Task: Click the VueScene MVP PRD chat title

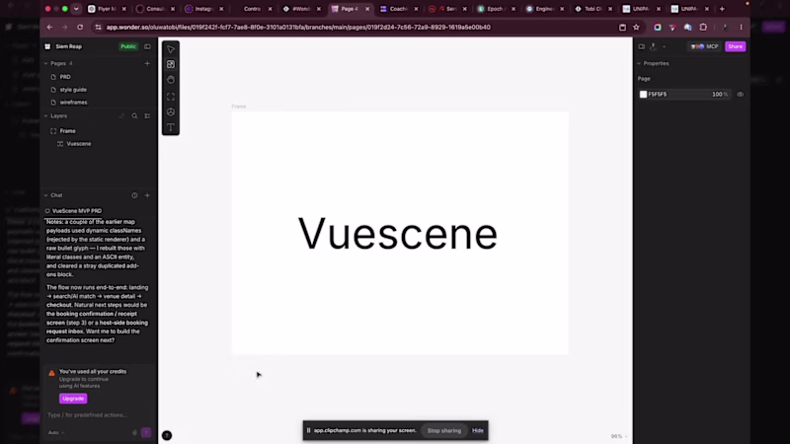Action: pos(77,211)
